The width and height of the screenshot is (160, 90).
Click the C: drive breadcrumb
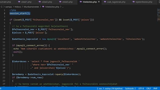(2, 7)
